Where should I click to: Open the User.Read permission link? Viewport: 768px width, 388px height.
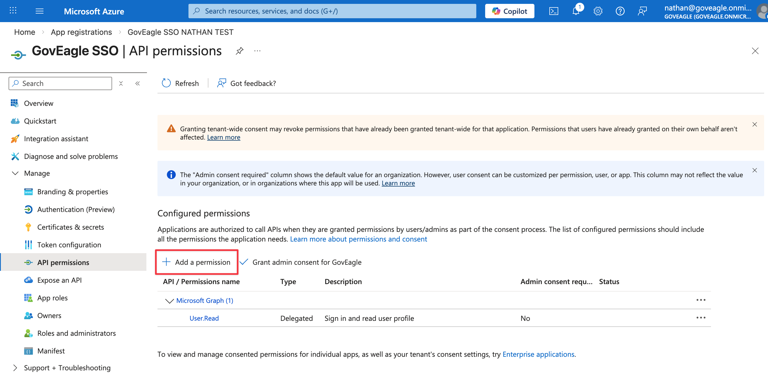(204, 318)
